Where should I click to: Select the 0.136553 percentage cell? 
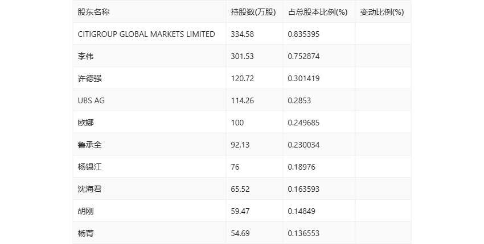pyautogui.click(x=303, y=233)
